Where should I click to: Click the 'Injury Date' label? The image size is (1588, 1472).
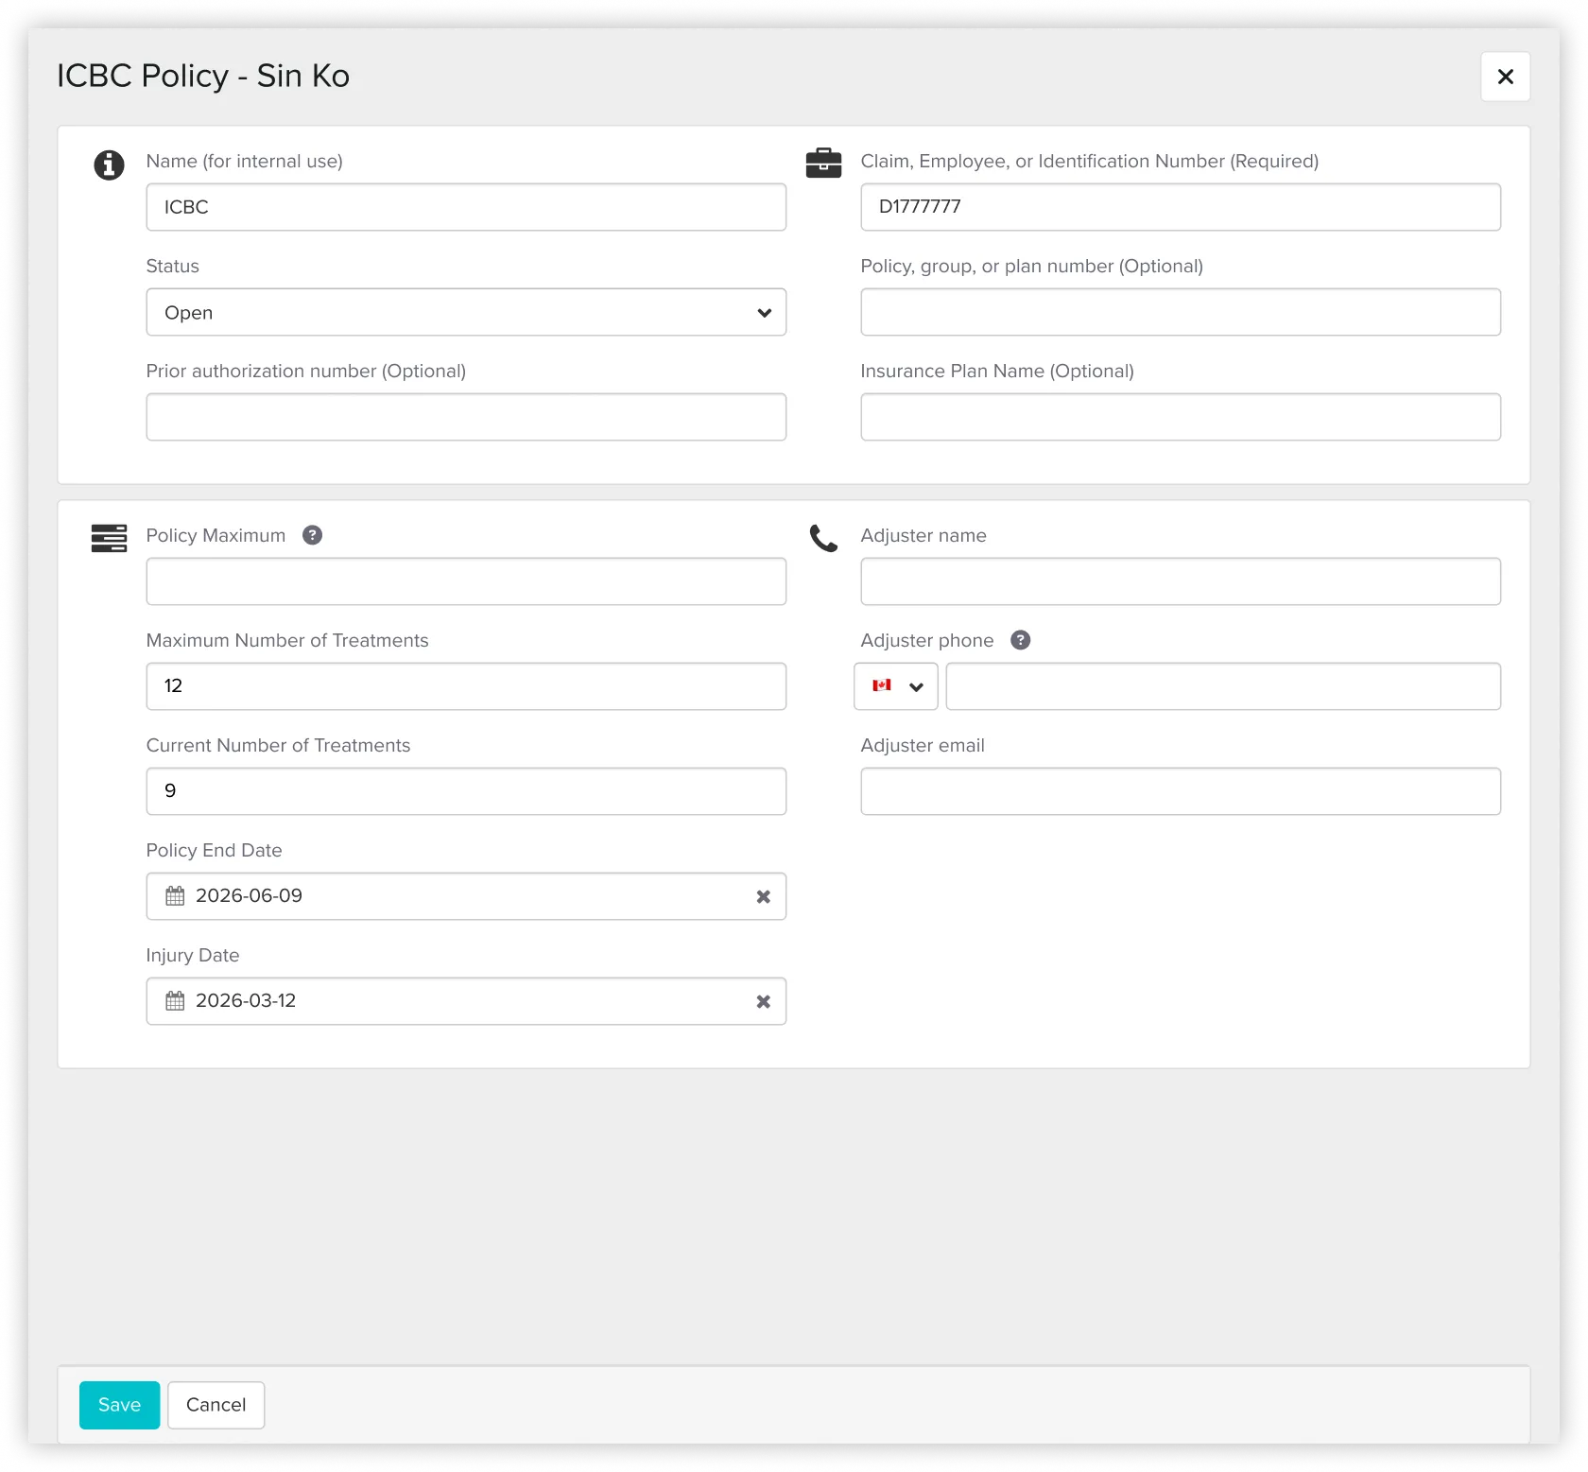[x=193, y=955]
